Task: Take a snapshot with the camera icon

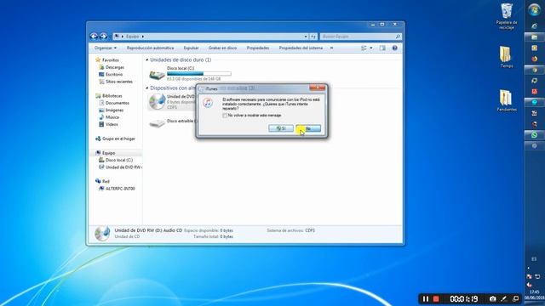Action: (492, 298)
